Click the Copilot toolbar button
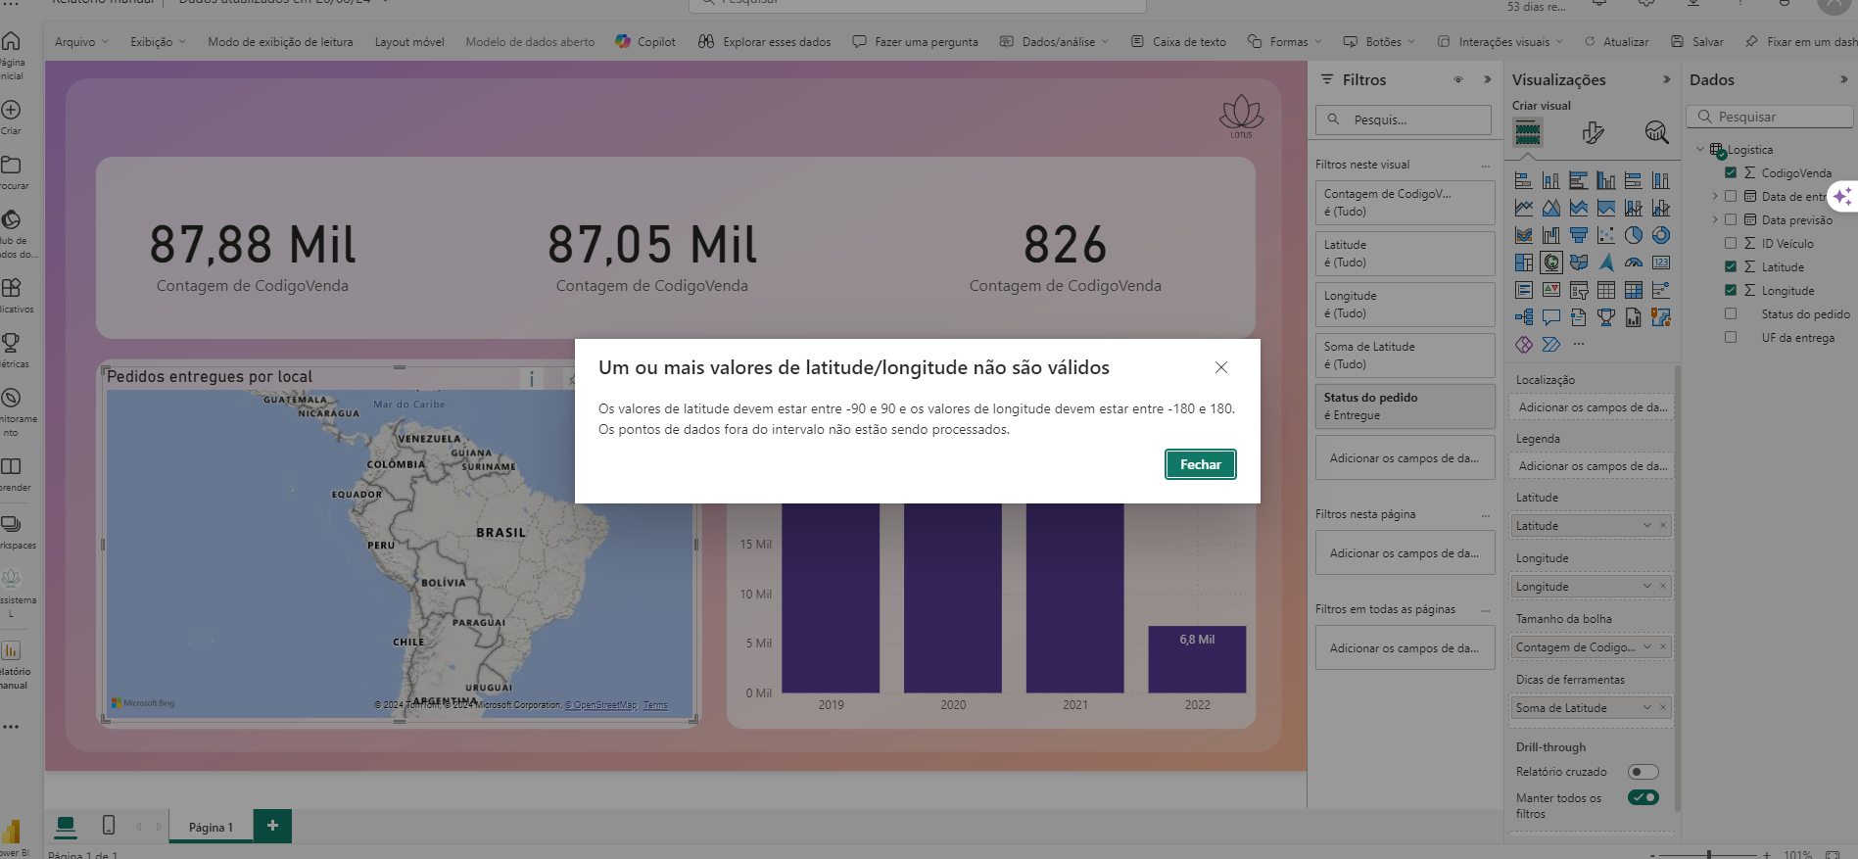This screenshot has width=1858, height=859. coord(645,42)
